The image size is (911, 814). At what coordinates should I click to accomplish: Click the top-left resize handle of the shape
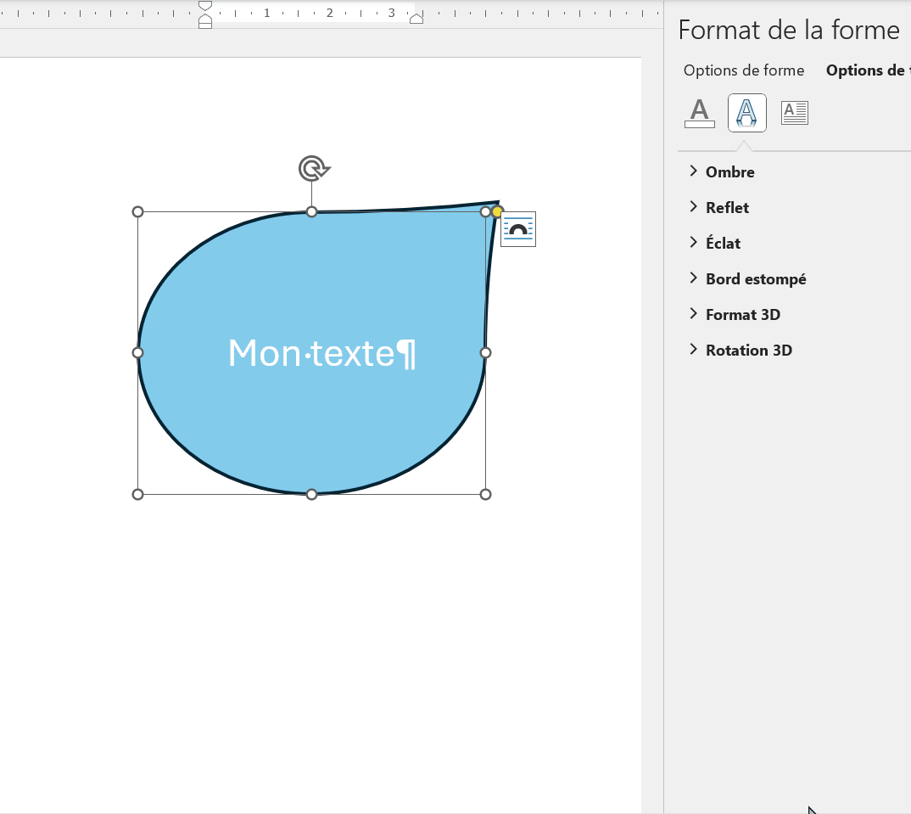pyautogui.click(x=138, y=211)
